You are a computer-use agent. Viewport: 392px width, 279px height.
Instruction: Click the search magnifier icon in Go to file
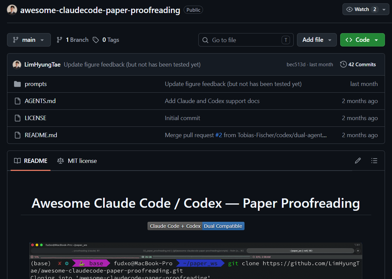[x=205, y=40]
